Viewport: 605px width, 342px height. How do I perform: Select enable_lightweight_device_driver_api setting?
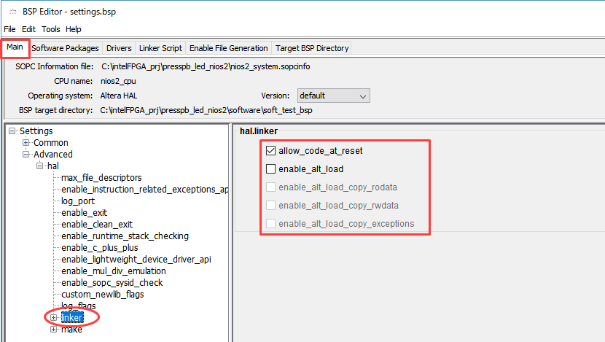(136, 260)
